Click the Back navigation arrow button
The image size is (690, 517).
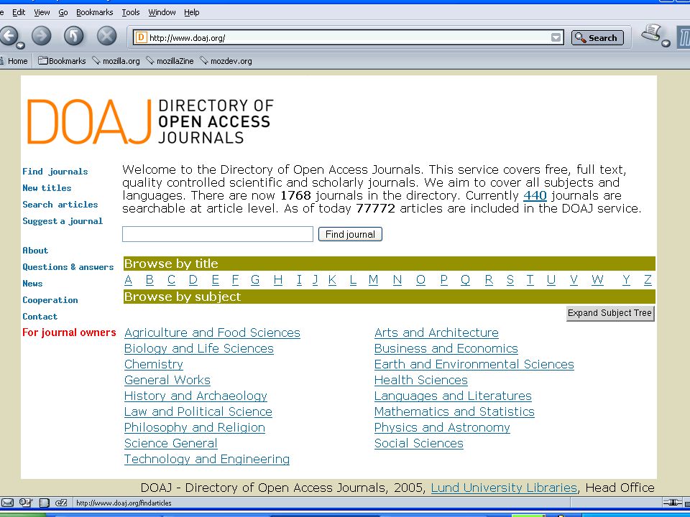click(x=8, y=36)
